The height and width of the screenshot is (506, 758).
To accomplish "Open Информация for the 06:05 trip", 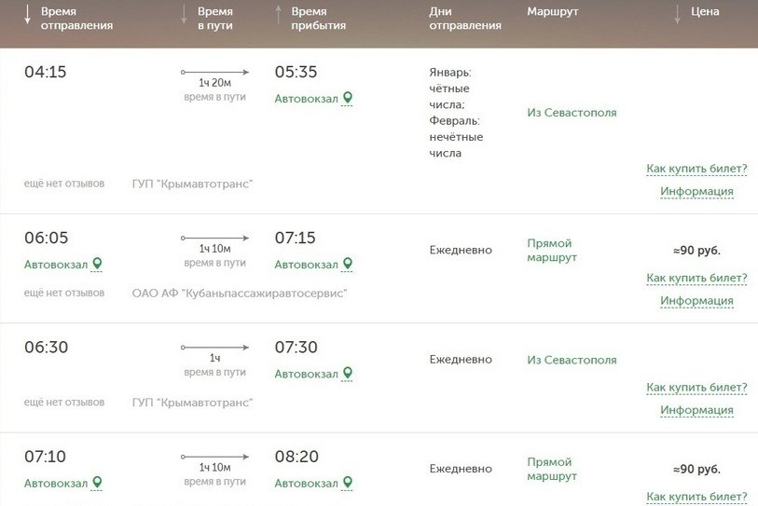I will 696,301.
